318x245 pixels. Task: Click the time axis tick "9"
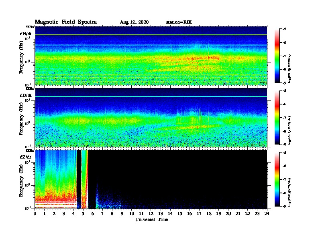click(x=122, y=214)
